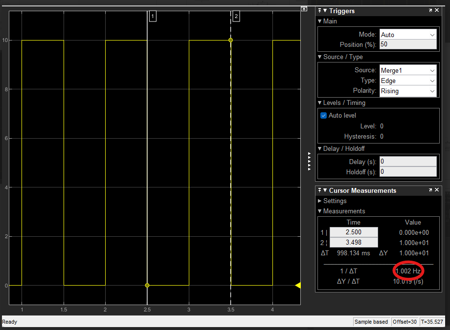Click the cursor 1 time field showing 2.500
The height and width of the screenshot is (330, 450).
(354, 232)
